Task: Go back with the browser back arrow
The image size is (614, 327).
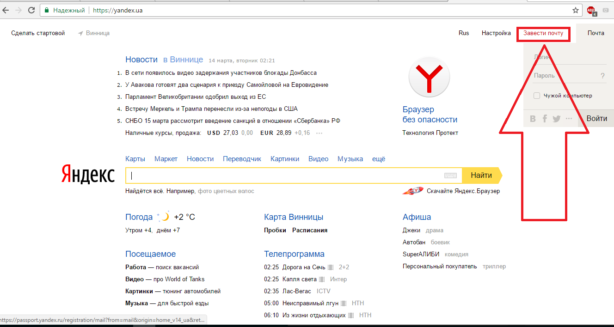Action: pos(6,10)
